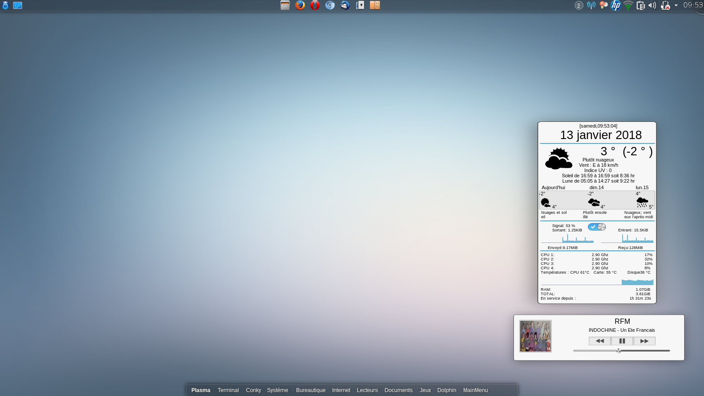Open Thunderbird mail client
Image resolution: width=704 pixels, height=396 pixels.
[x=345, y=5]
